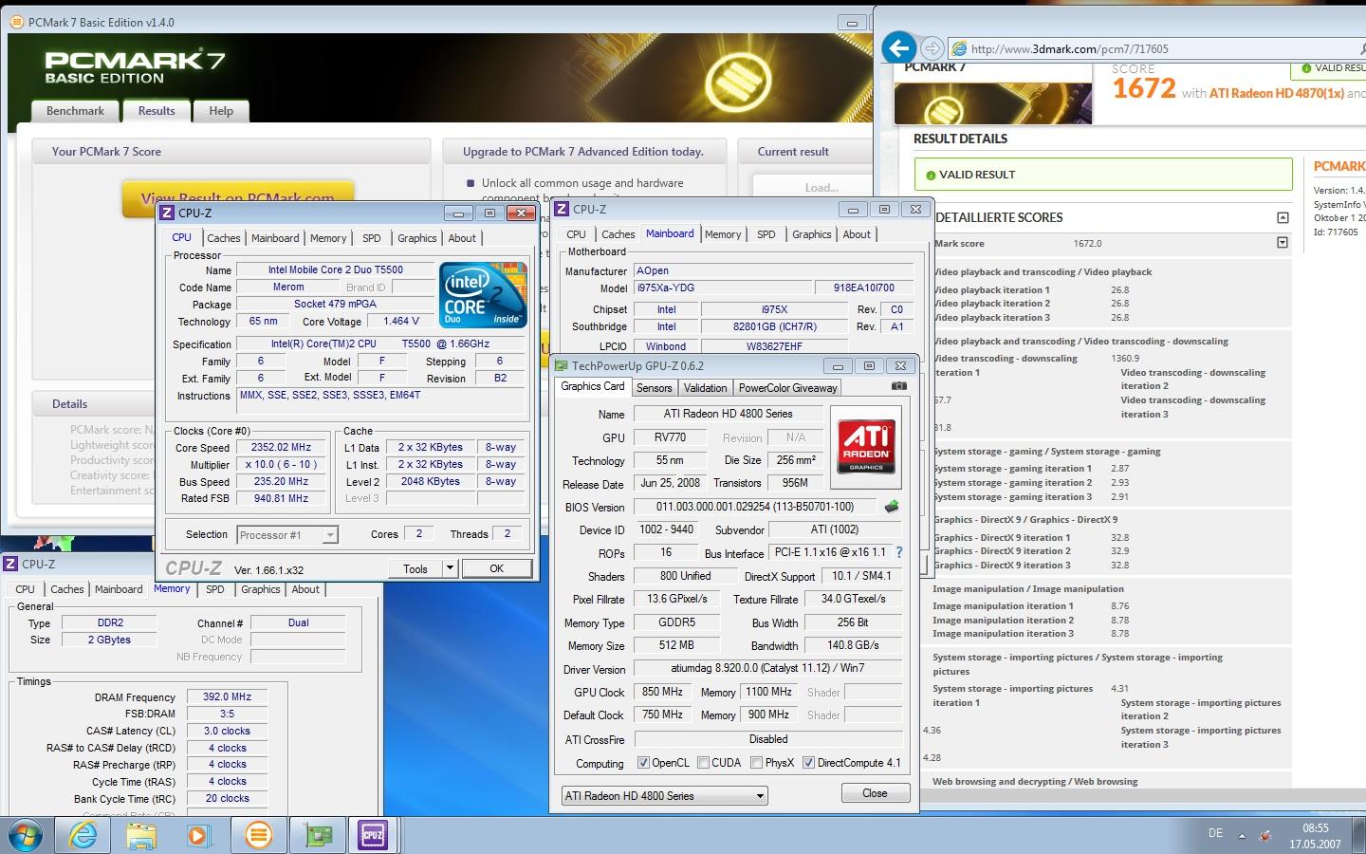Select the orange PCMark taskbar icon
This screenshot has width=1366, height=854.
[257, 835]
